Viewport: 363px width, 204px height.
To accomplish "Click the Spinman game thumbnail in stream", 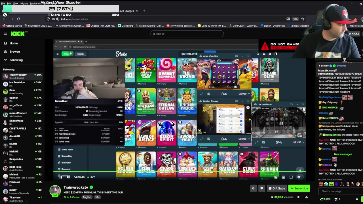I will [x=269, y=164].
